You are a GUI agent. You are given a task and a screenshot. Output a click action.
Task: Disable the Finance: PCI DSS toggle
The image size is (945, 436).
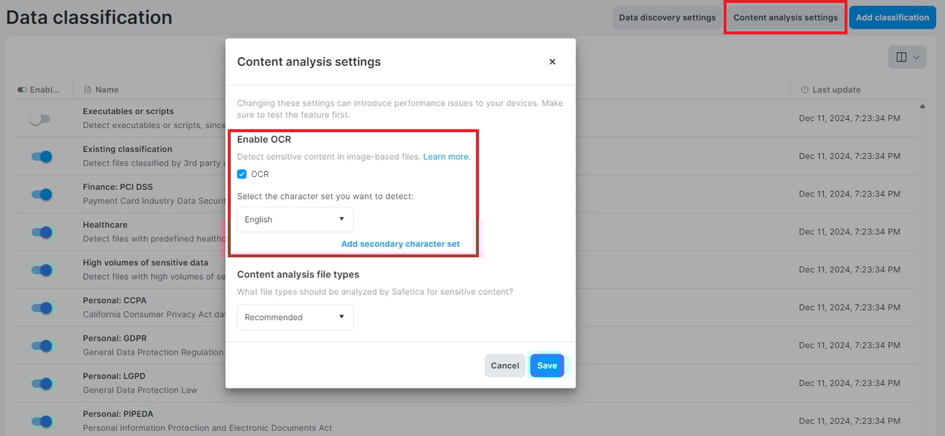(42, 195)
